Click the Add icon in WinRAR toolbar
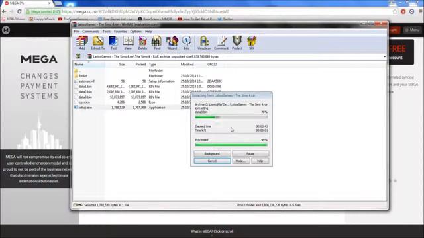This screenshot has height=238, width=424. pos(82,42)
